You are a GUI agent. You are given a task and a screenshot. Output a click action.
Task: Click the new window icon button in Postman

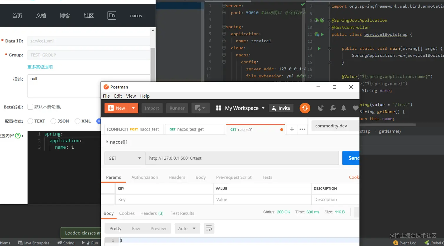click(201, 108)
